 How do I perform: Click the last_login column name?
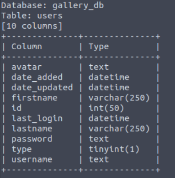37,118
